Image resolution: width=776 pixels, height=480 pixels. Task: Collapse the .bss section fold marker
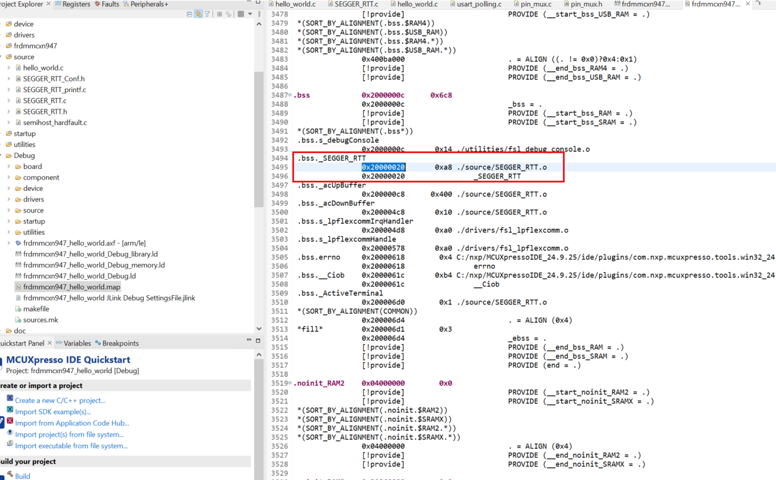tap(290, 95)
